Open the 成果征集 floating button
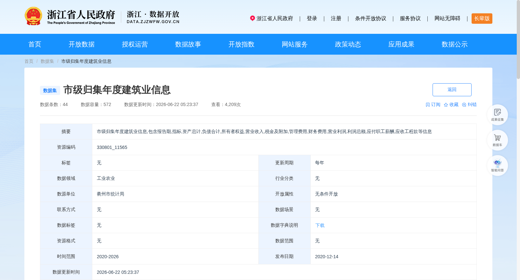The height and width of the screenshot is (280, 520). click(497, 115)
